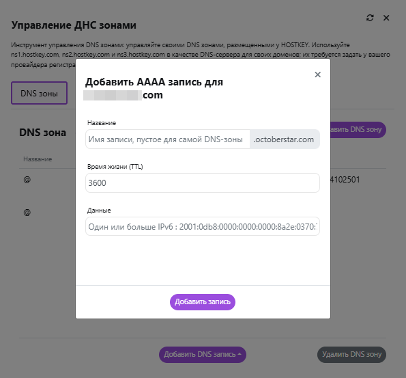Screen dimensions: 406x378
Task: Close the add AAAA record dialog
Action: [317, 75]
